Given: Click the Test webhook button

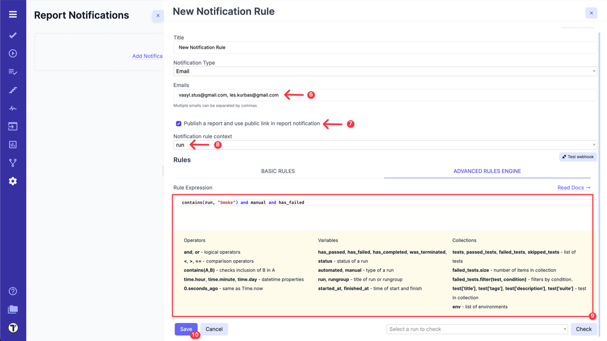Looking at the screenshot, I should [x=578, y=156].
